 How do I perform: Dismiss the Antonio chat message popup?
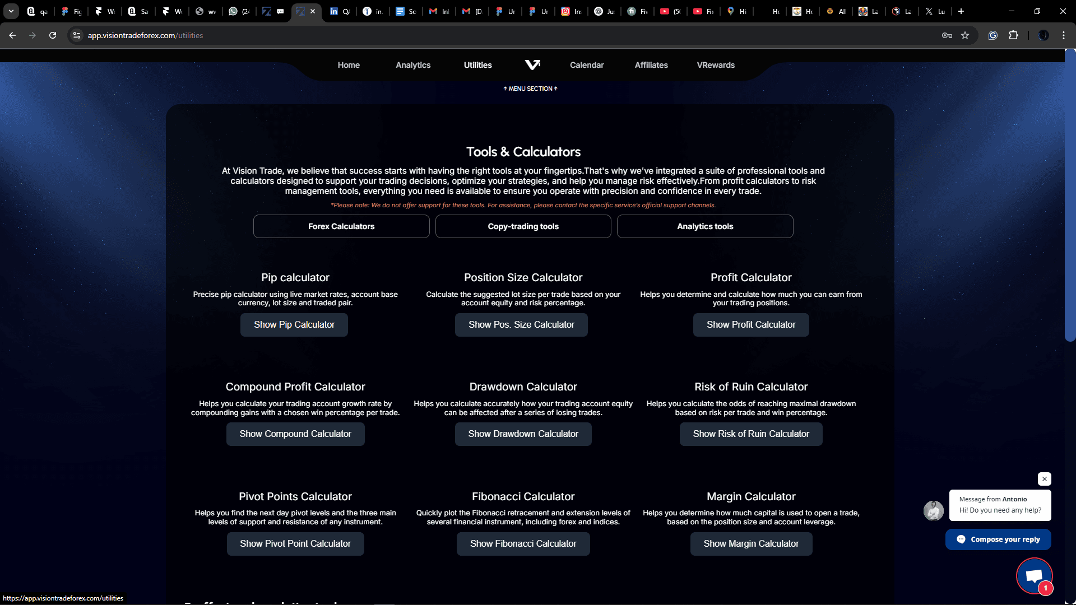coord(1044,479)
